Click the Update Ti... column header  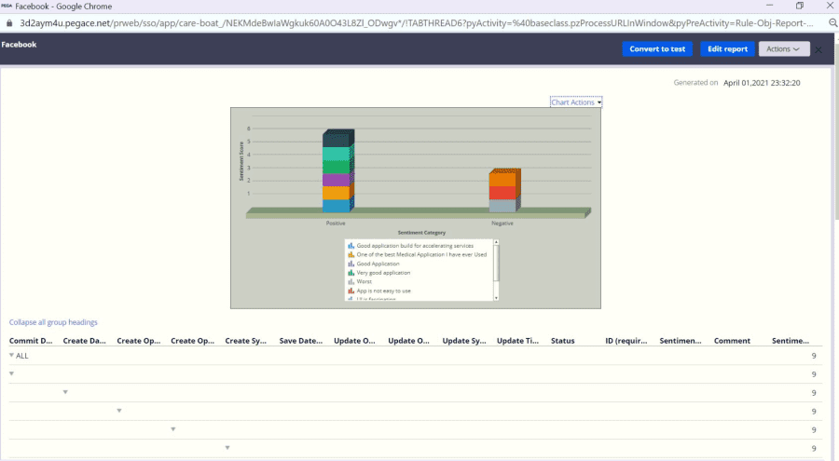pos(517,341)
